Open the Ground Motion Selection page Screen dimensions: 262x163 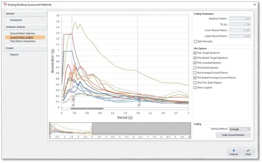[x=23, y=34]
